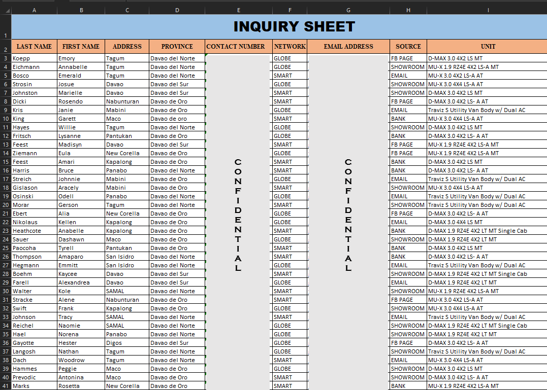Image resolution: width=547 pixels, height=390 pixels.
Task: Click the CONFIDENTIAL email address block
Action: coord(348,222)
